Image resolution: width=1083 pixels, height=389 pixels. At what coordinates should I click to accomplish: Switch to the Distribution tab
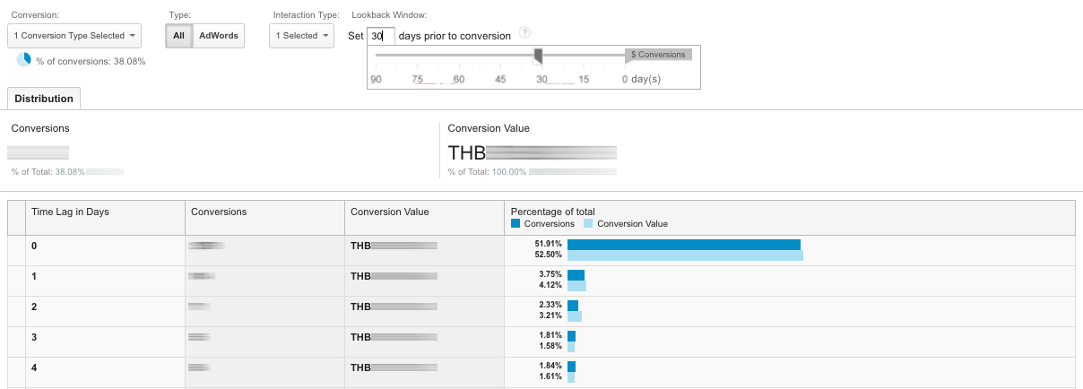tap(44, 99)
